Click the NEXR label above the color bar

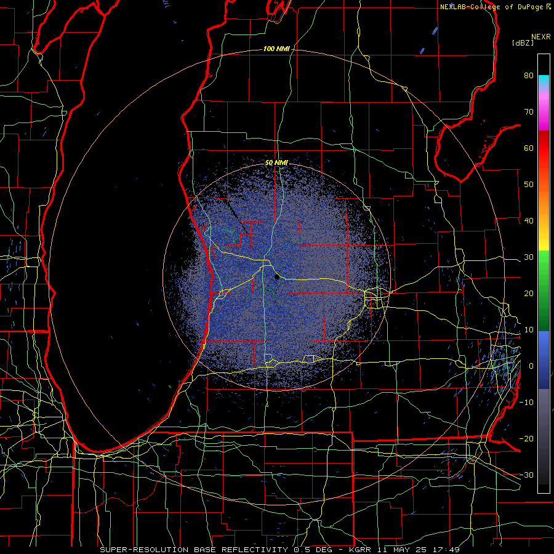(x=541, y=37)
